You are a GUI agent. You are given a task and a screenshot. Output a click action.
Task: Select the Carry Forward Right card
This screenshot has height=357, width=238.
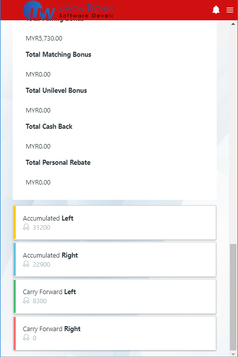pos(115,333)
